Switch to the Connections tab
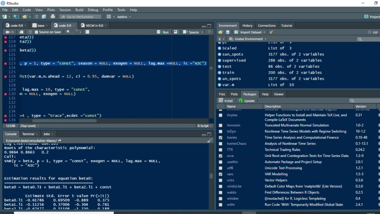 [x=267, y=26]
